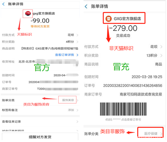This screenshot has height=142, width=167.
Task: Tap the orange shop icon beside GXG官方旗舰店
Action: pyautogui.click(x=109, y=19)
